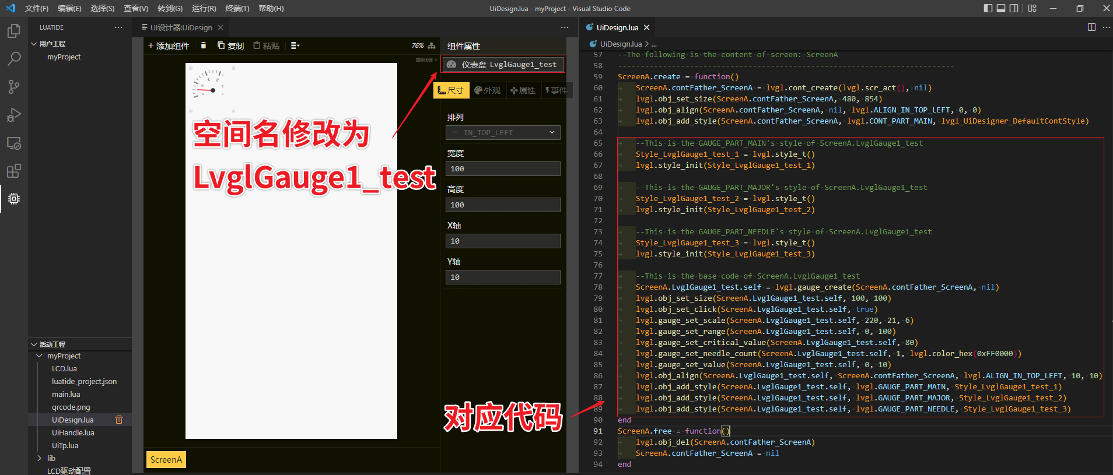This screenshot has width=1113, height=475.
Task: Open the 终端(T) menu
Action: pyautogui.click(x=237, y=8)
